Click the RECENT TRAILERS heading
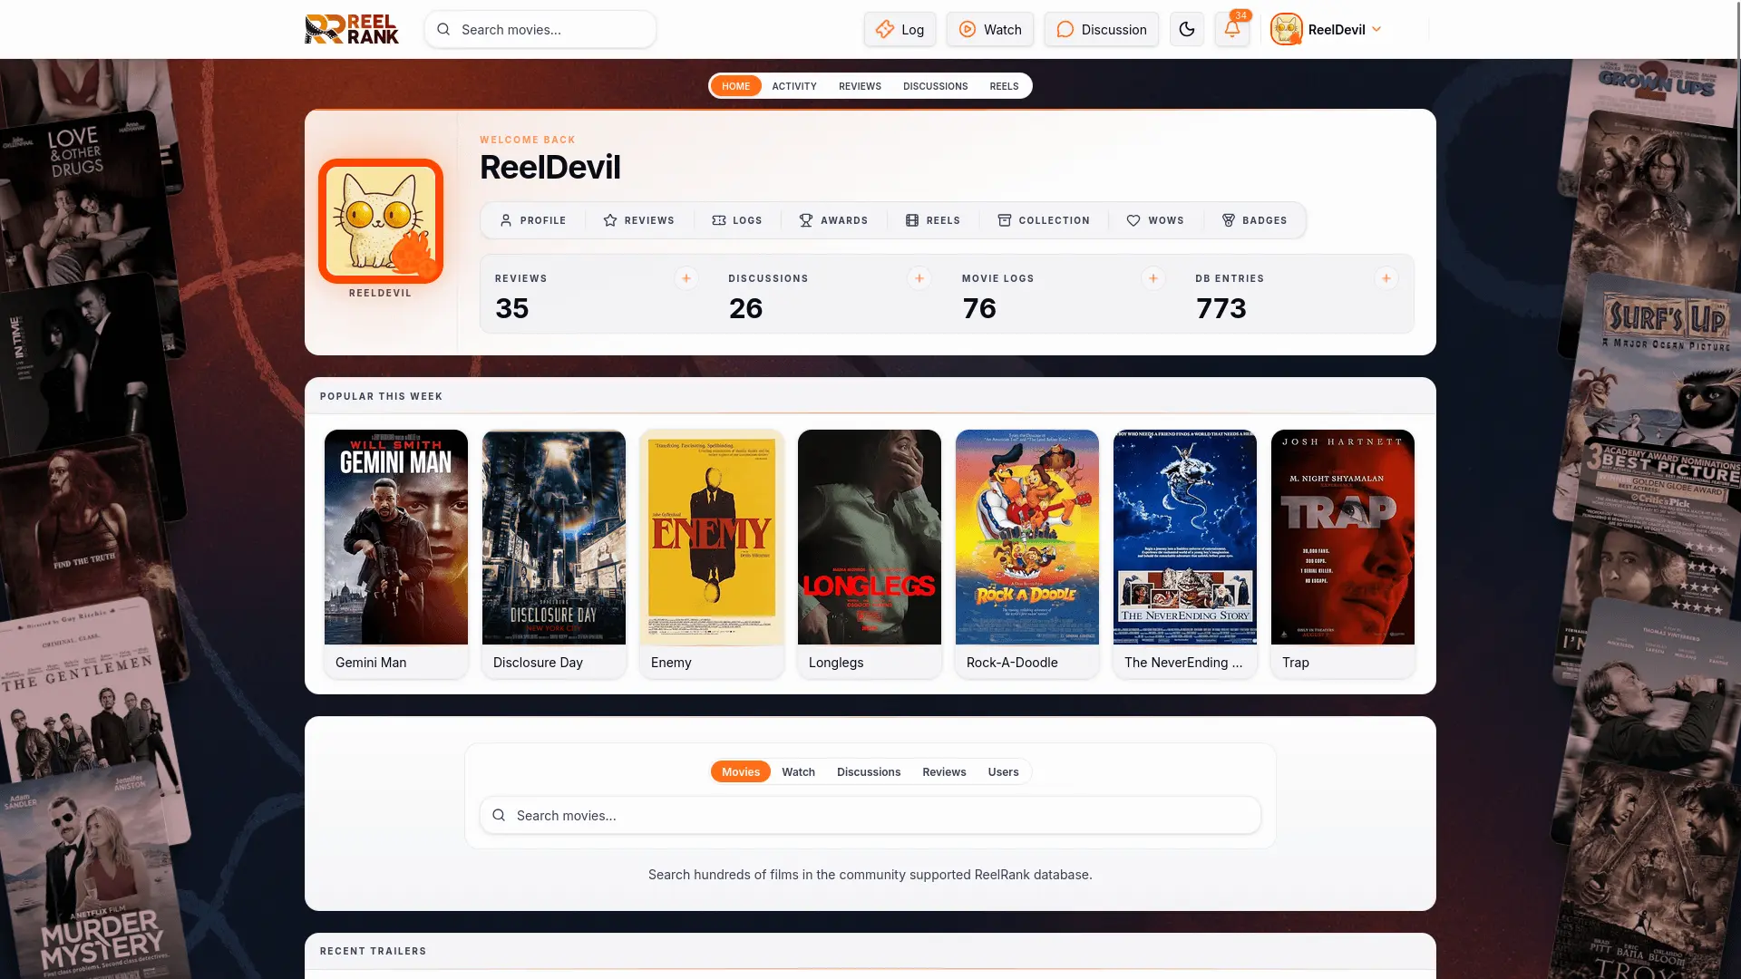 [373, 951]
